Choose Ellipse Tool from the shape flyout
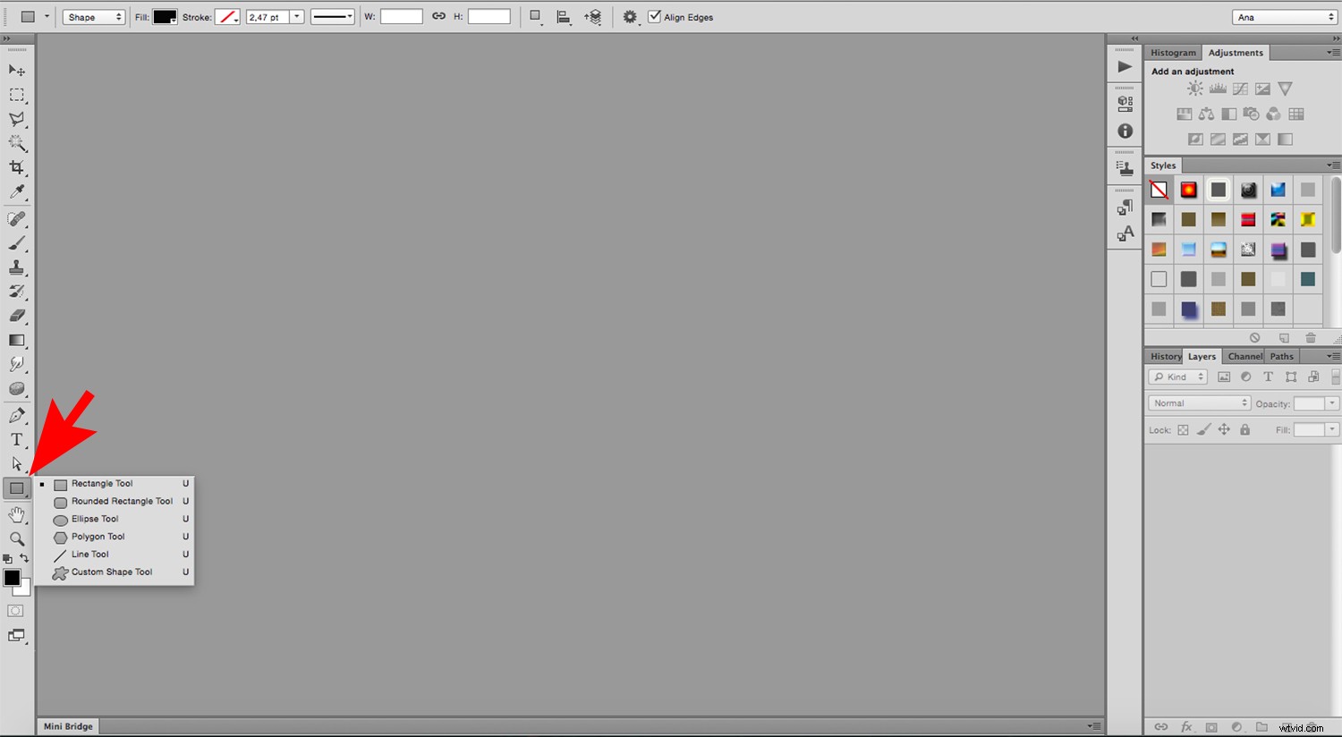 (x=92, y=519)
